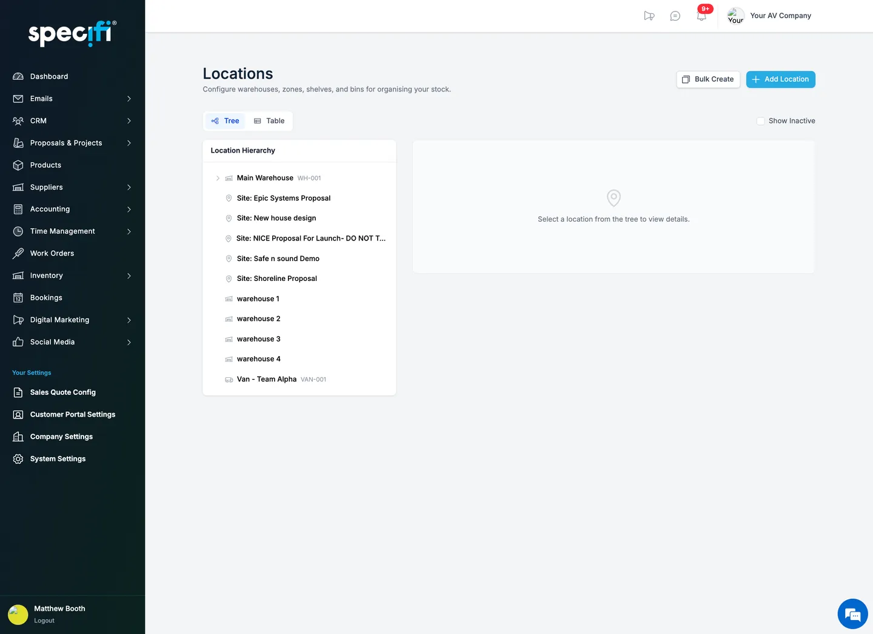
Task: Click the Products box icon
Action: click(x=18, y=165)
